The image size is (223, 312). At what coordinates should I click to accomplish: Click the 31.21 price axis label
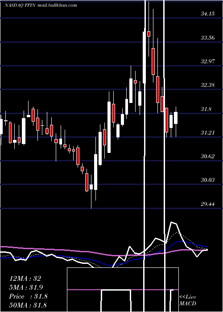208,133
